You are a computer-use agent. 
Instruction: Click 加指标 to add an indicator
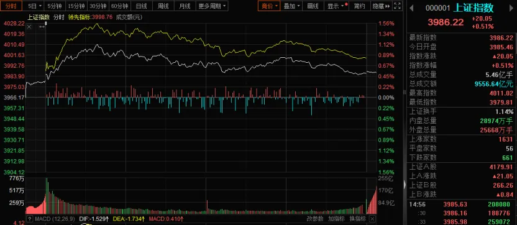336,219
